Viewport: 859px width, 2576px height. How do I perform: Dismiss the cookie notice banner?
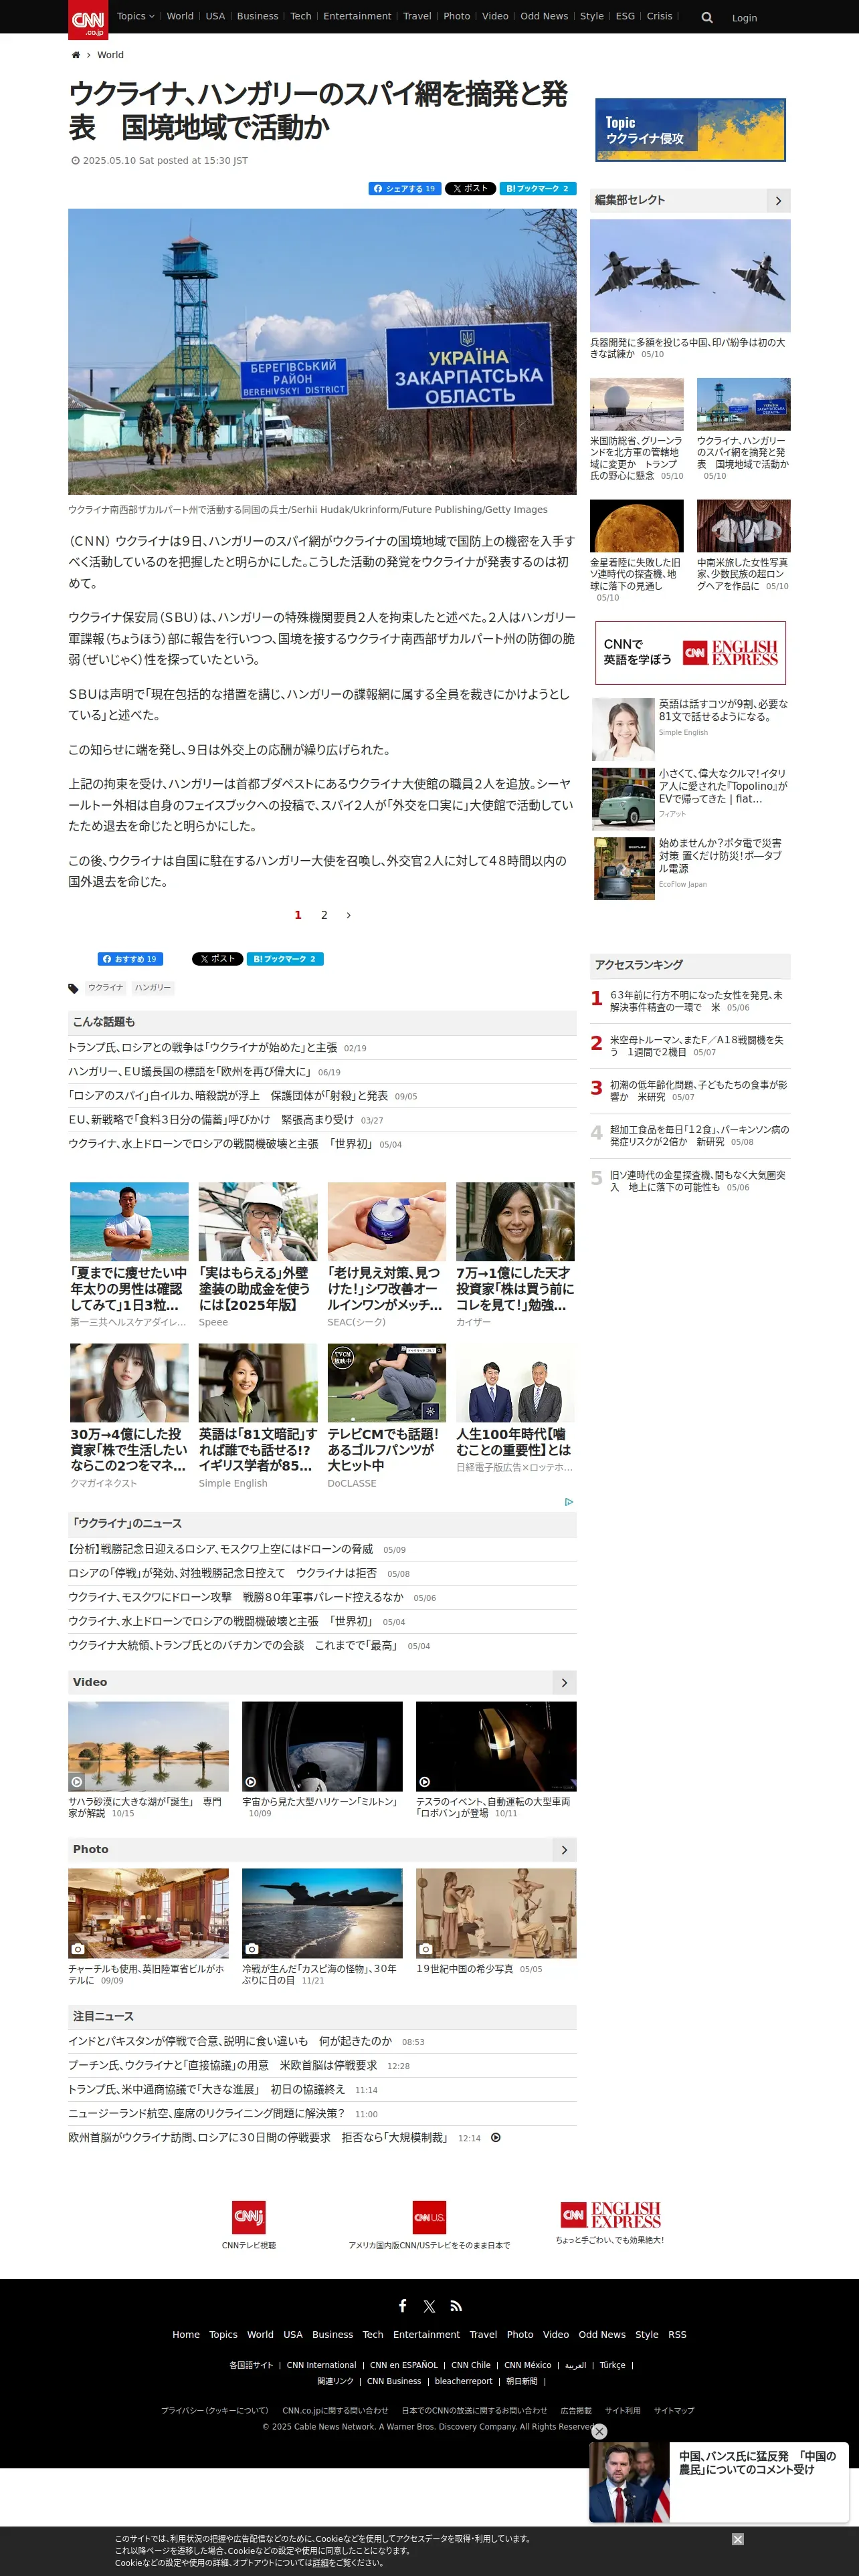[x=738, y=2539]
